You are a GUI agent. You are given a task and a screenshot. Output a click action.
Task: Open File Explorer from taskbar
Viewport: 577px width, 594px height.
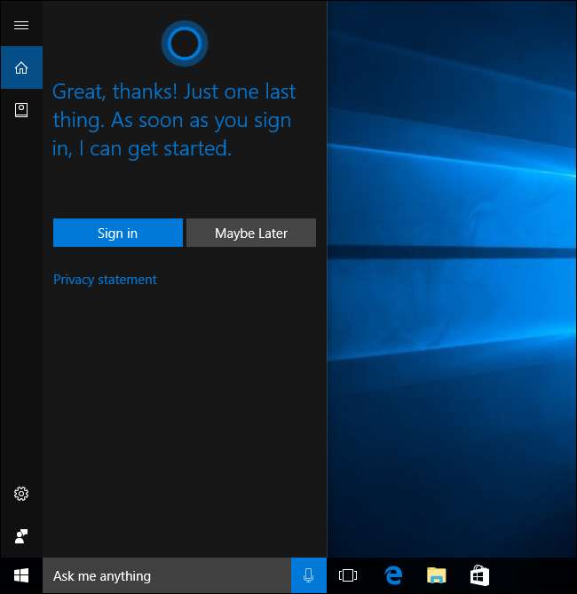point(437,575)
